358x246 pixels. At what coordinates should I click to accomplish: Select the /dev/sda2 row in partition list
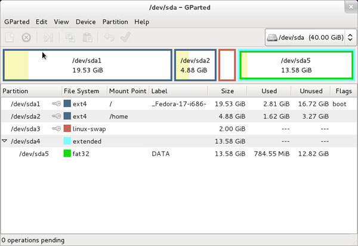pyautogui.click(x=179, y=116)
